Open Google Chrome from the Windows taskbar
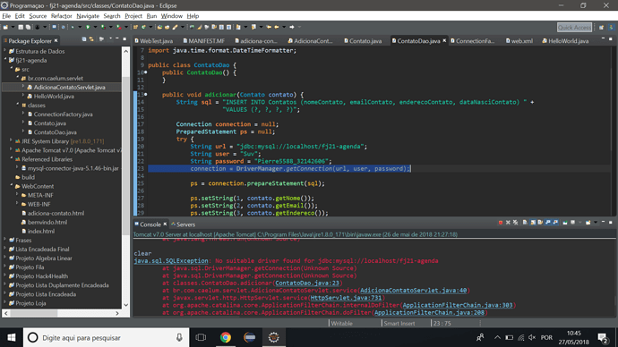The width and height of the screenshot is (618, 347). (x=226, y=337)
